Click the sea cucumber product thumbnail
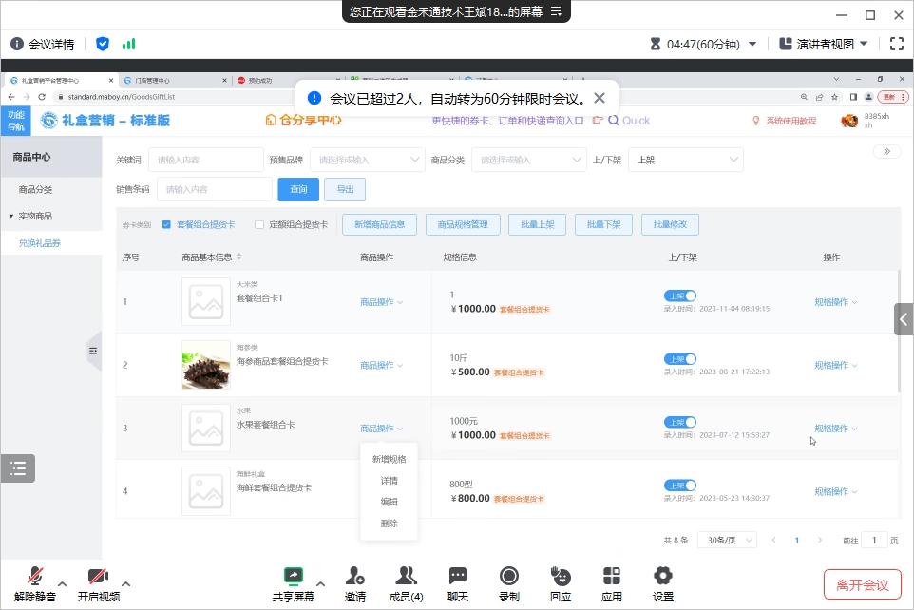This screenshot has height=610, width=914. click(206, 365)
